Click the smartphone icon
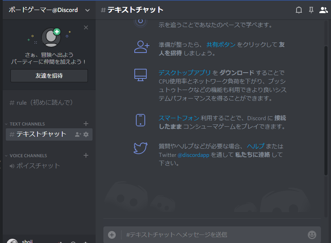 click(141, 120)
